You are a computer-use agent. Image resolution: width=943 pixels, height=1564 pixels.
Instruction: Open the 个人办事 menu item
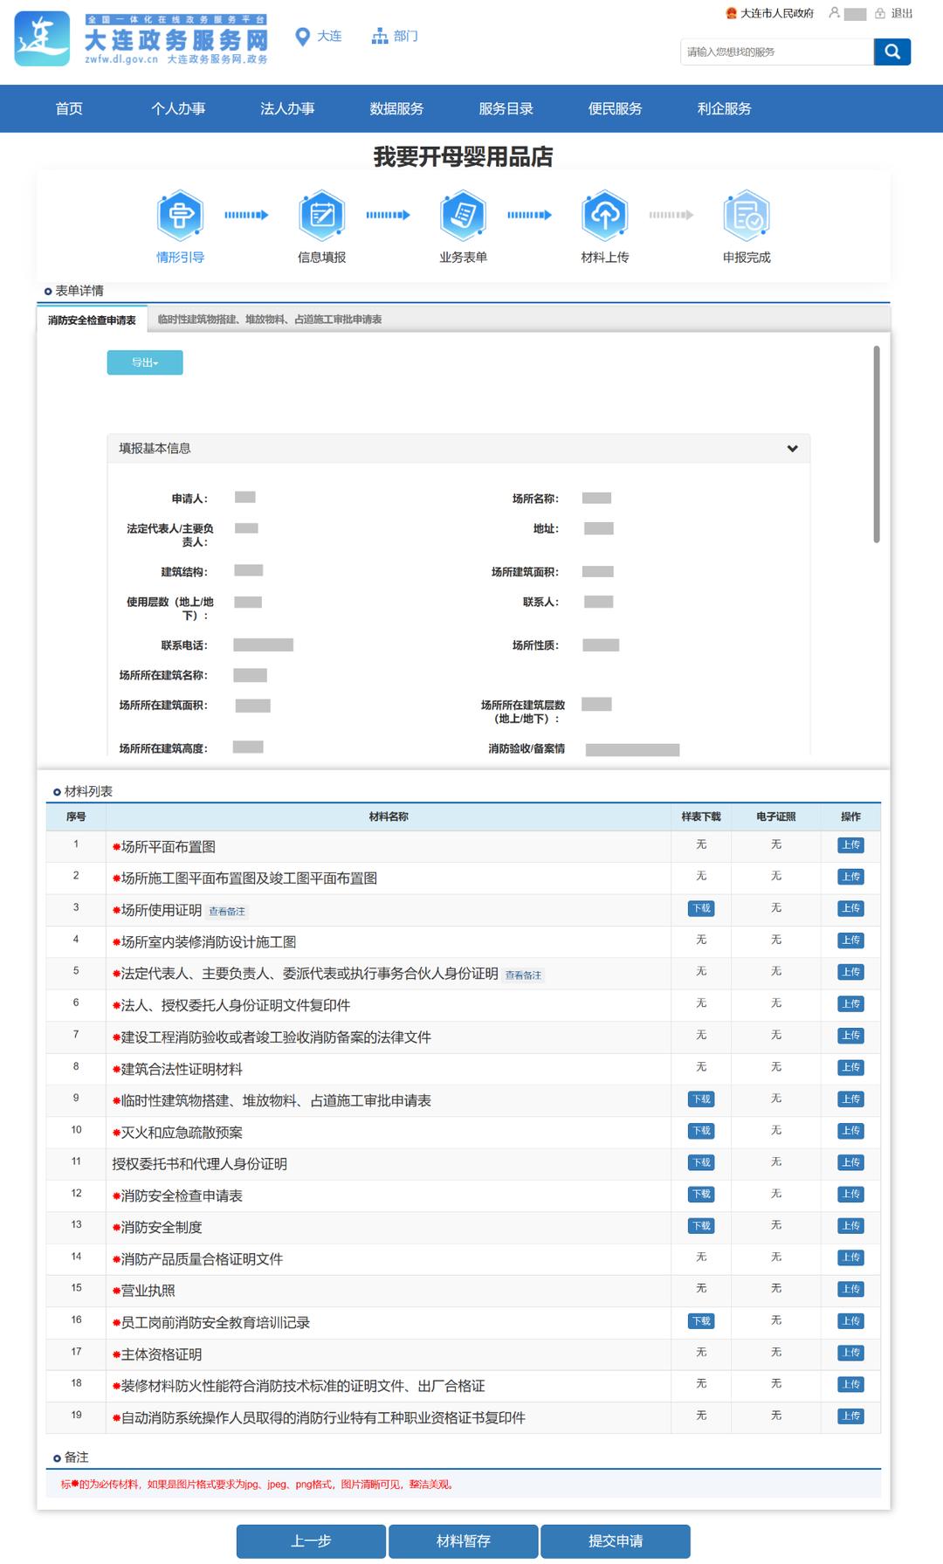(x=178, y=109)
